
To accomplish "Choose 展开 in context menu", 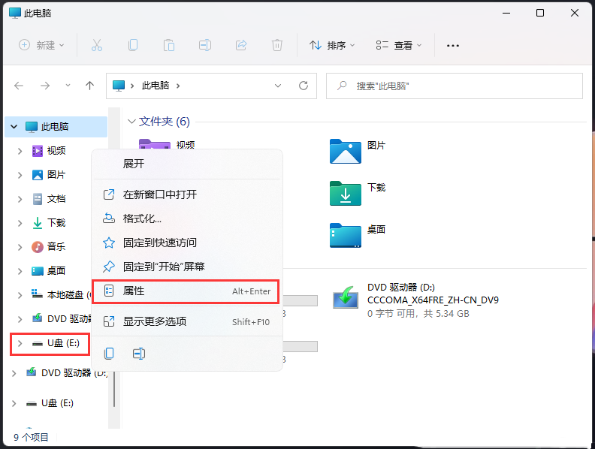I will (x=187, y=164).
